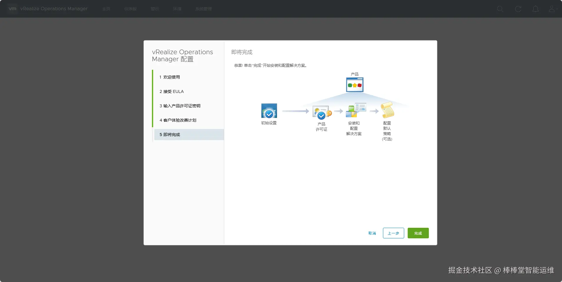Viewport: 562px width, 282px height.
Task: Go to wizard step 3 输入产品许可证密钥
Action: [188, 106]
